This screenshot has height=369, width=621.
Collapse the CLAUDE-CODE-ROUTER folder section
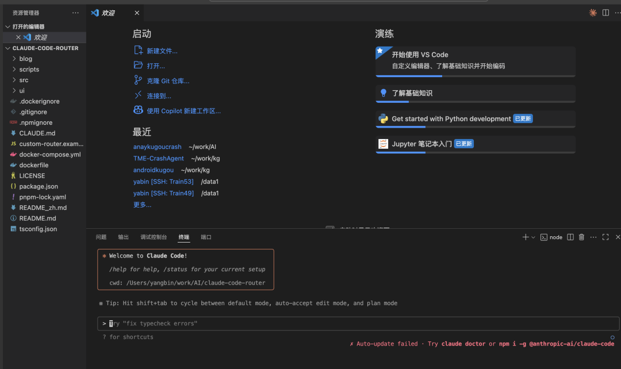[7, 48]
